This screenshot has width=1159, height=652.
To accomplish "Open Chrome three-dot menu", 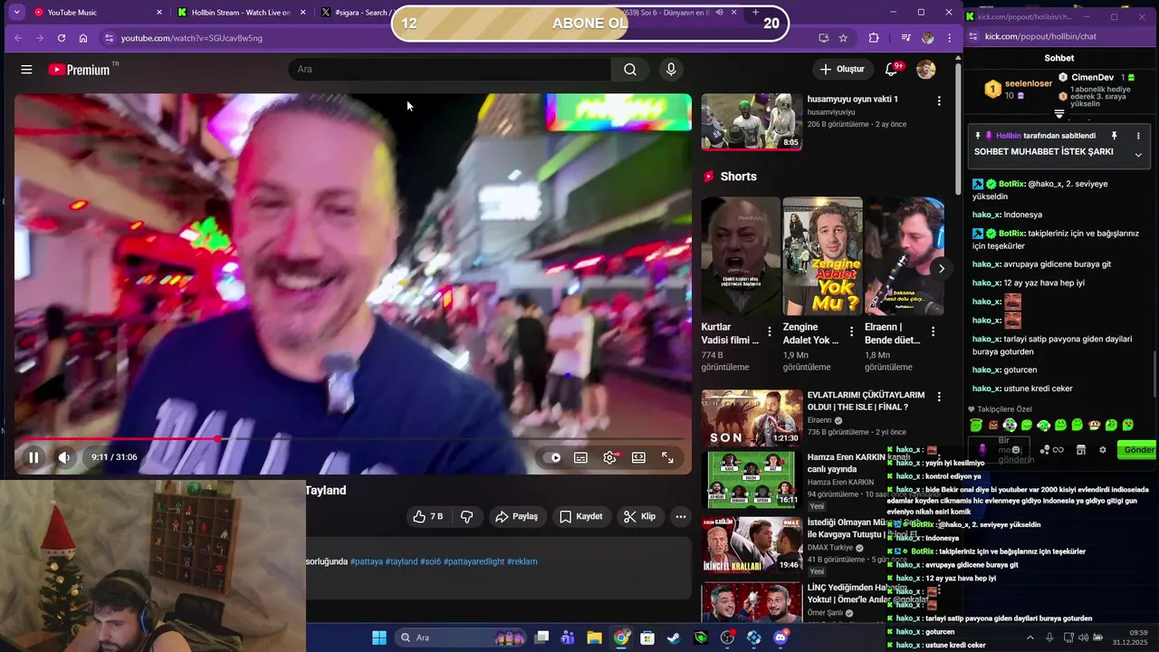I will pyautogui.click(x=949, y=38).
